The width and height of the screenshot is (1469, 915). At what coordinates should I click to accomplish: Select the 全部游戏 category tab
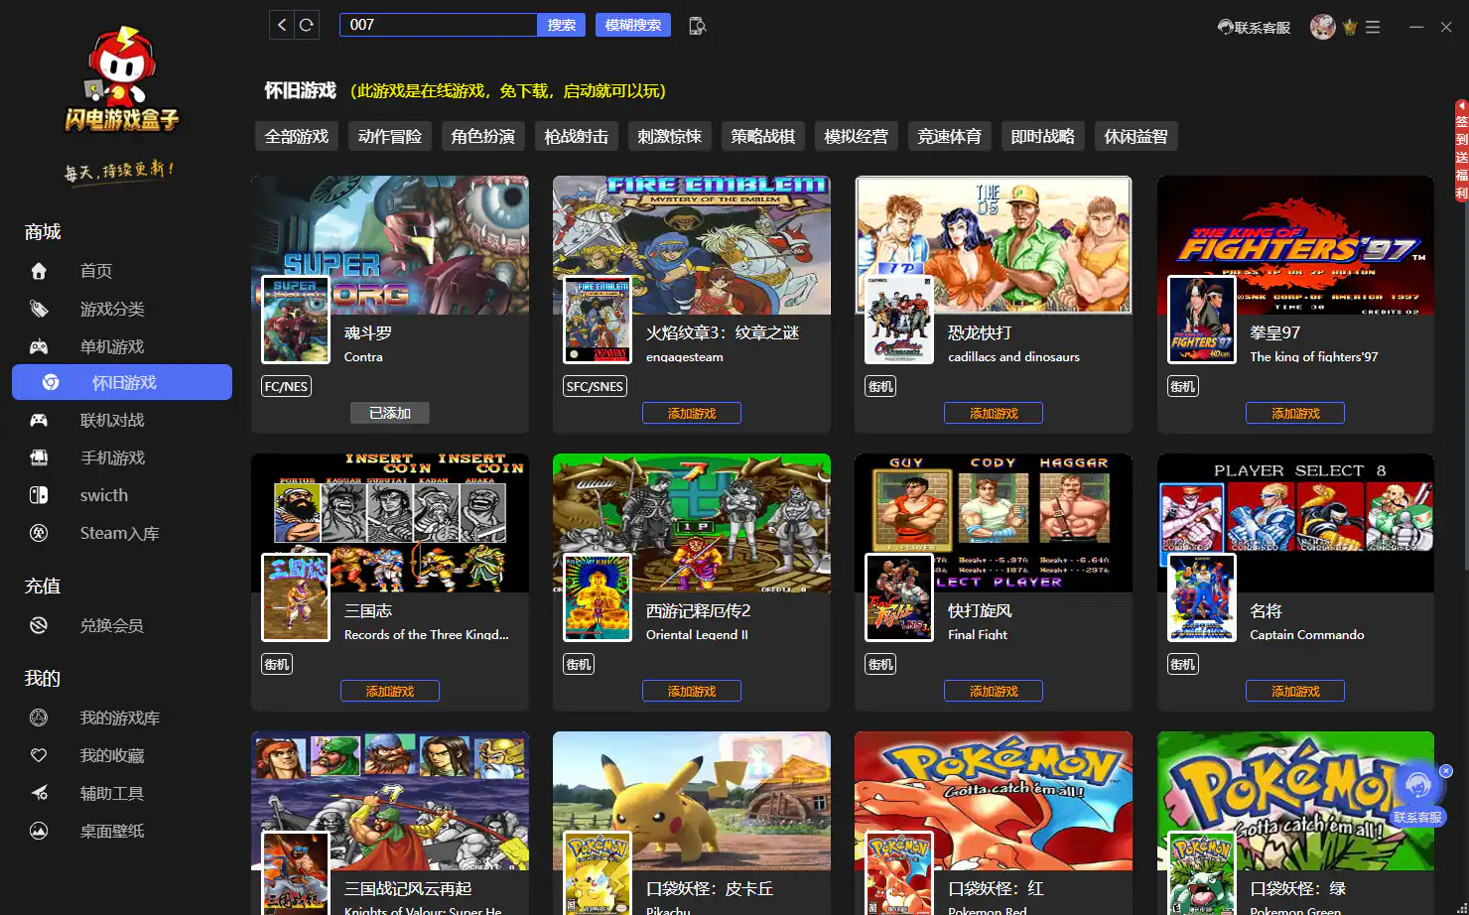tap(297, 137)
